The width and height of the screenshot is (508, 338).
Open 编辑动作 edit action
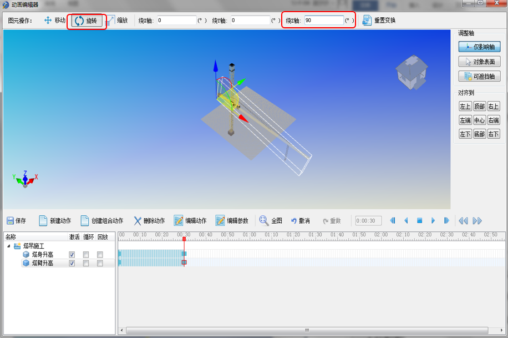pos(190,220)
